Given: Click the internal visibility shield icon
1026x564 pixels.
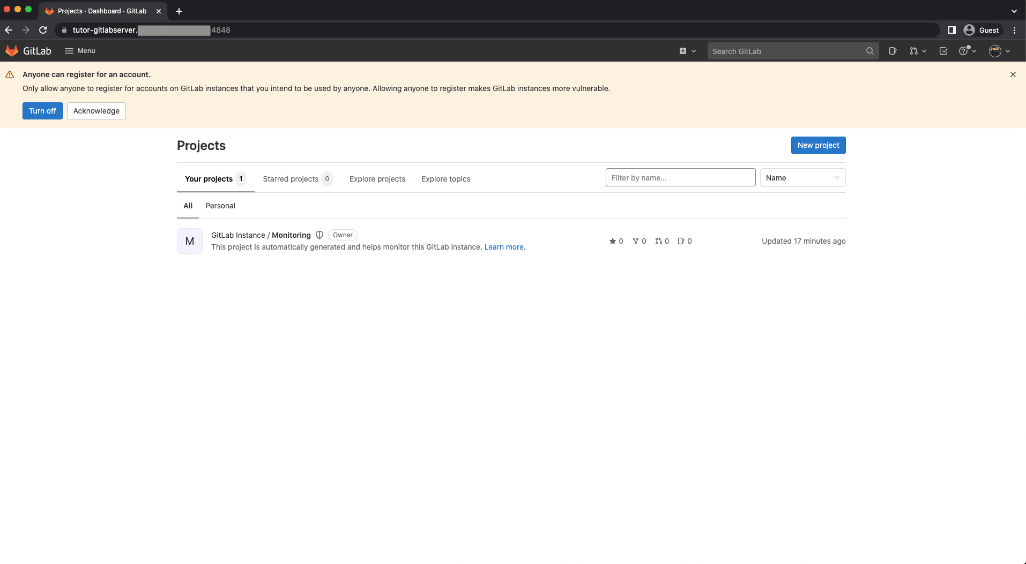Looking at the screenshot, I should coord(319,235).
